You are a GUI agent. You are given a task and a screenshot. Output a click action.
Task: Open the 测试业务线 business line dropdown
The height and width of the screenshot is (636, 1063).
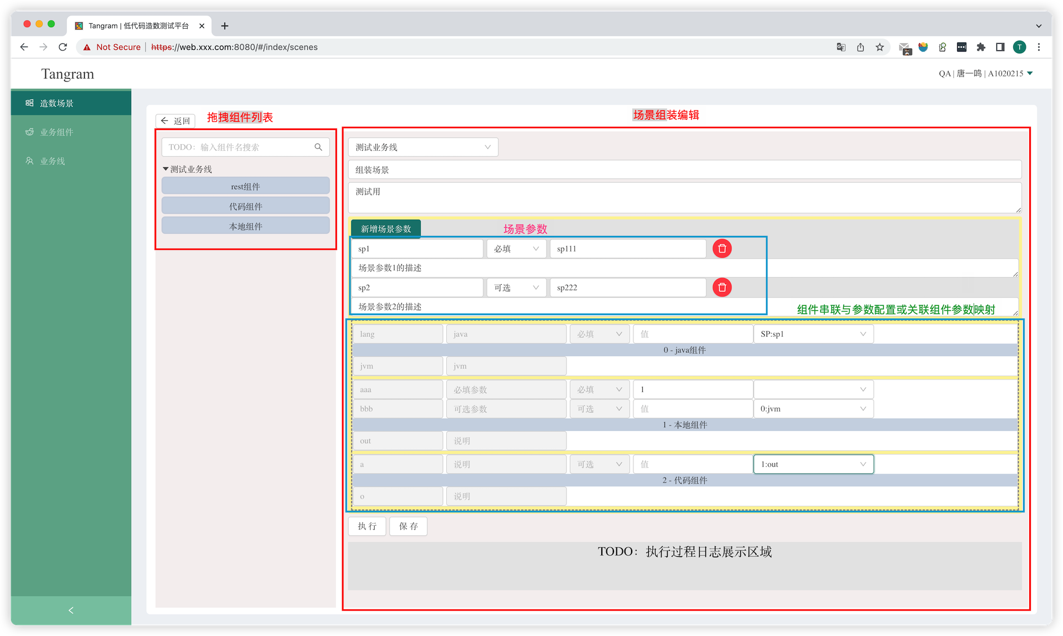pyautogui.click(x=423, y=147)
